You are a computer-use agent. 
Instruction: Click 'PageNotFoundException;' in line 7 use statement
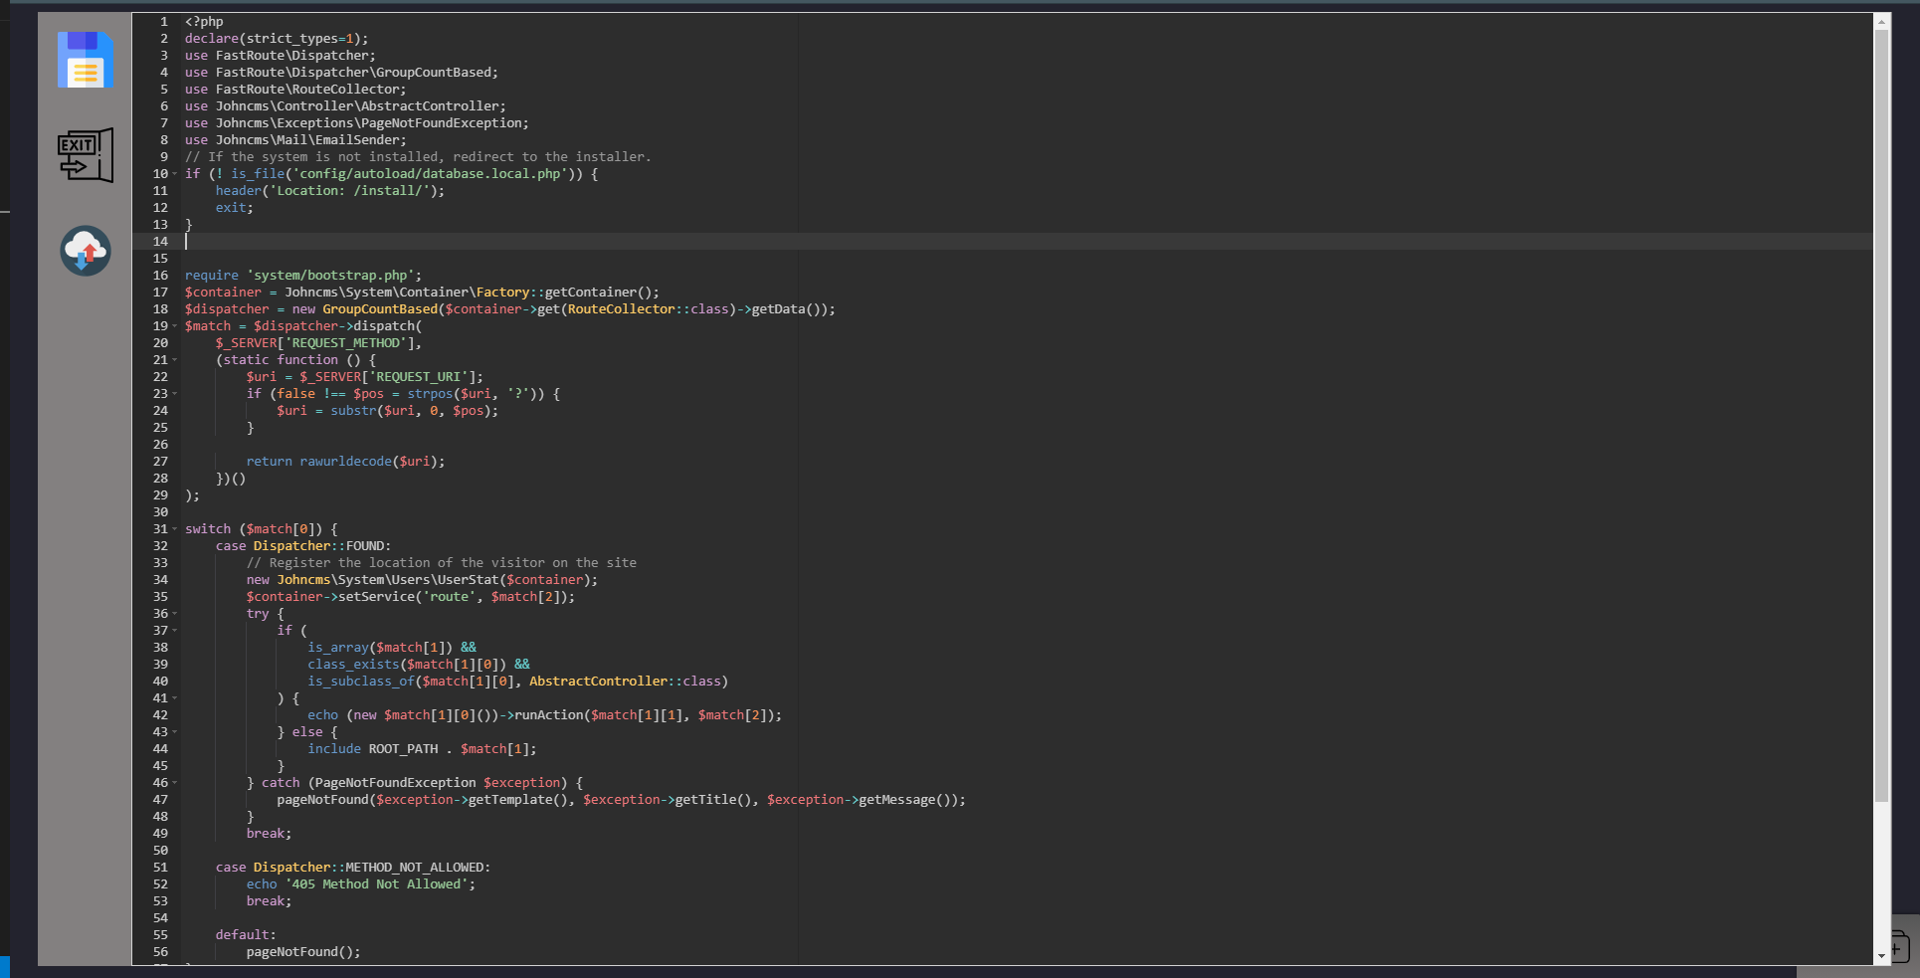pyautogui.click(x=445, y=123)
